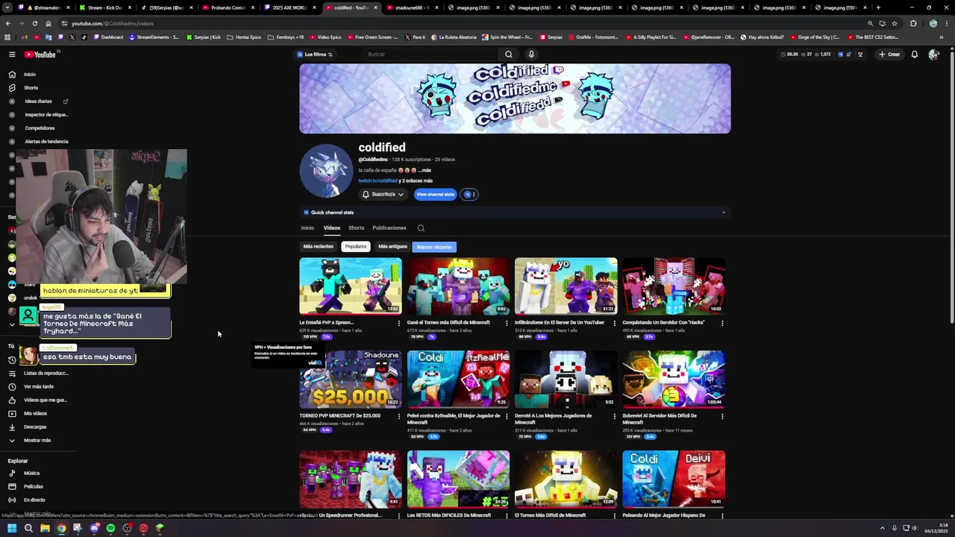This screenshot has height=537, width=955.
Task: Open options for Derroté A Los Mejores video
Action: point(615,416)
